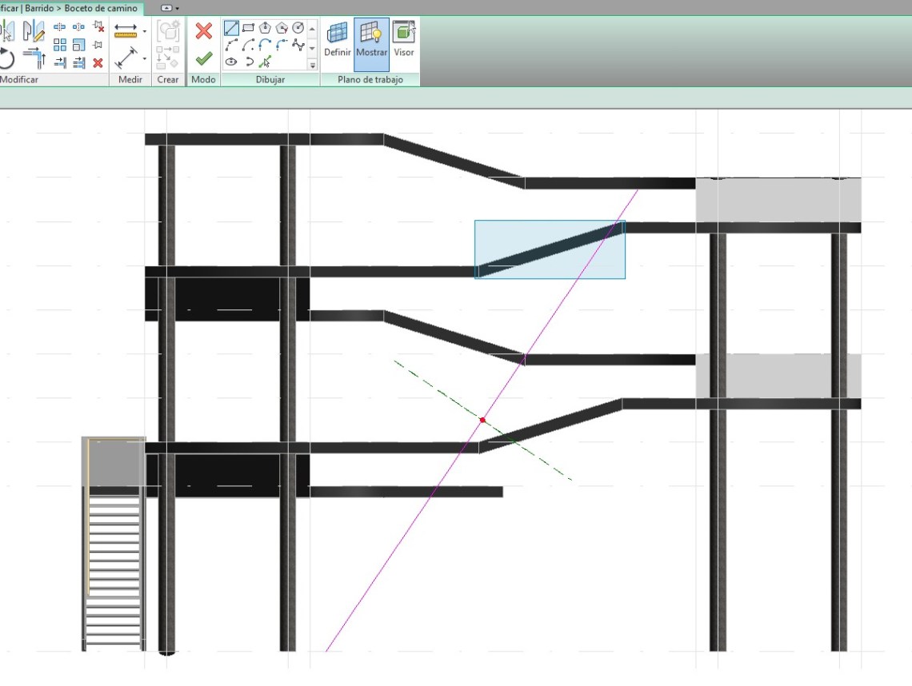Expand the Draw gallery with the bottom arrow

312,65
